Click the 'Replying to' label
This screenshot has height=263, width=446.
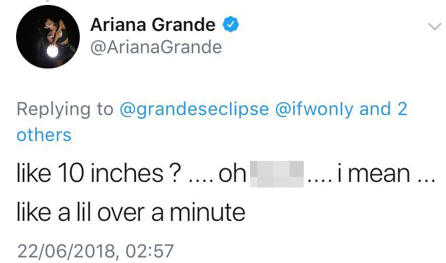coord(65,109)
